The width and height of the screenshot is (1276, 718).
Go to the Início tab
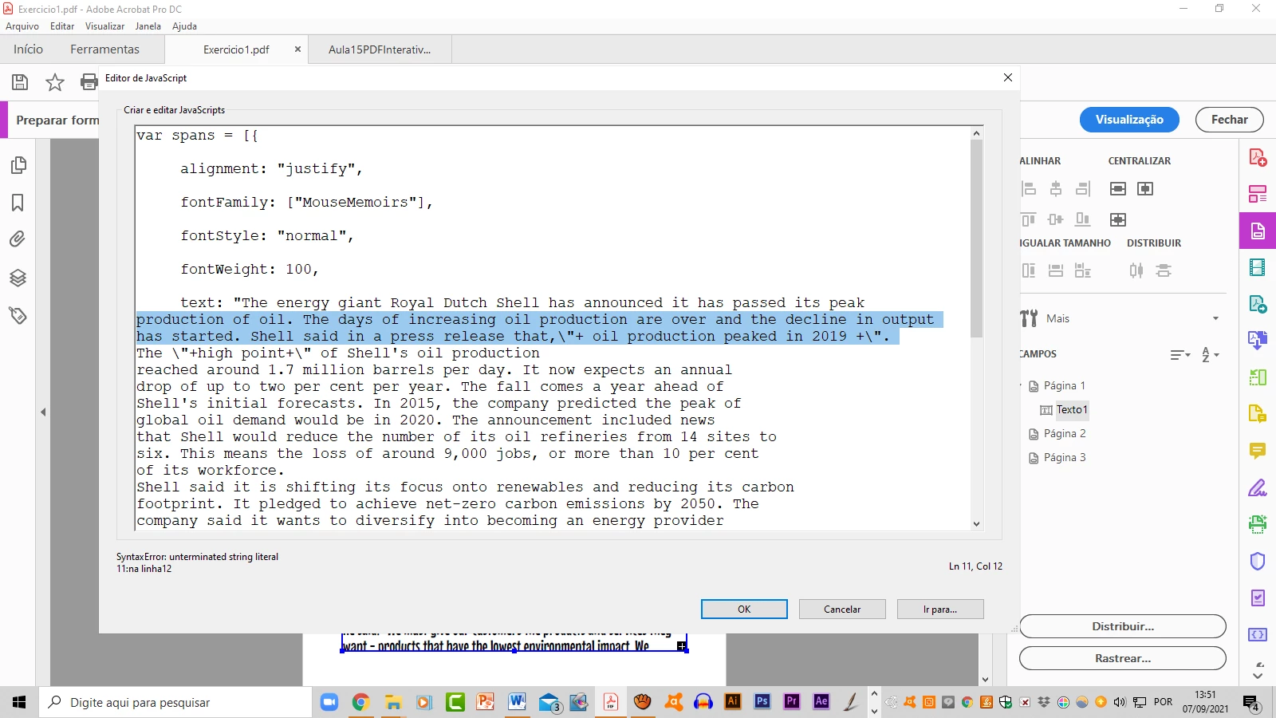[x=28, y=49]
